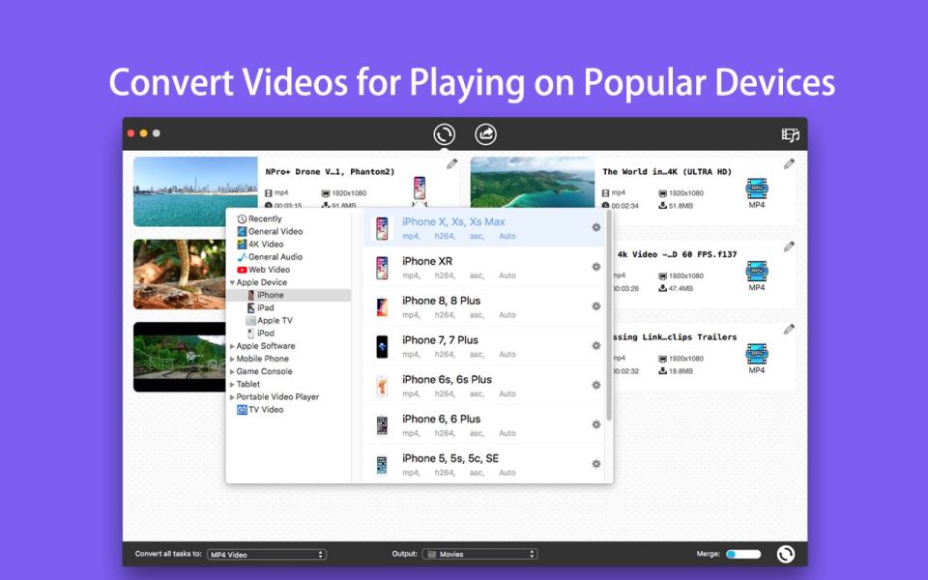Click the iPhone 7, 7 Plus device icon
This screenshot has height=580, width=928.
(x=383, y=346)
